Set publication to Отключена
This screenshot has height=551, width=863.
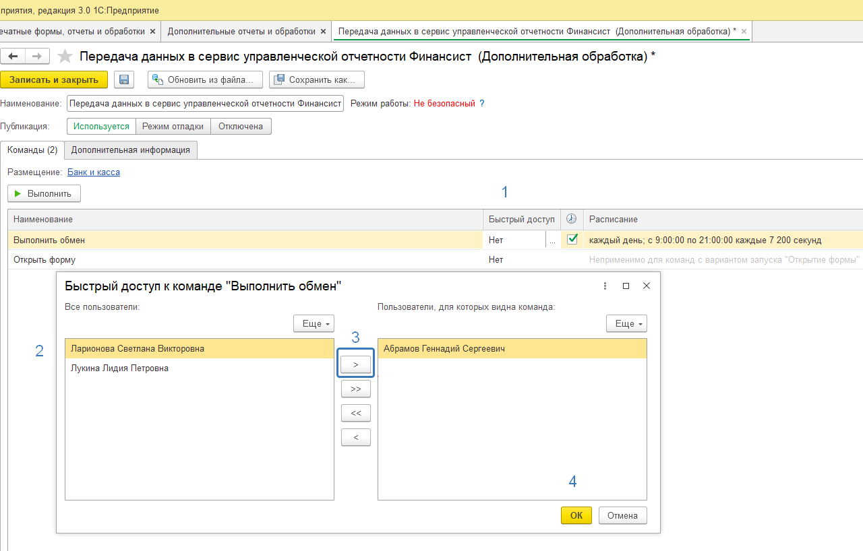[241, 126]
